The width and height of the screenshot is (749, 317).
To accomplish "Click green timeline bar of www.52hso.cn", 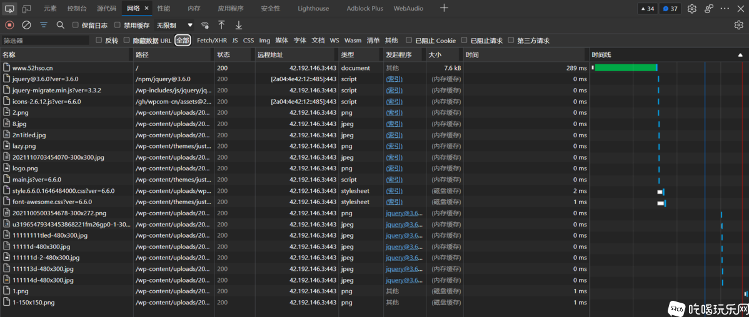I will tap(626, 67).
